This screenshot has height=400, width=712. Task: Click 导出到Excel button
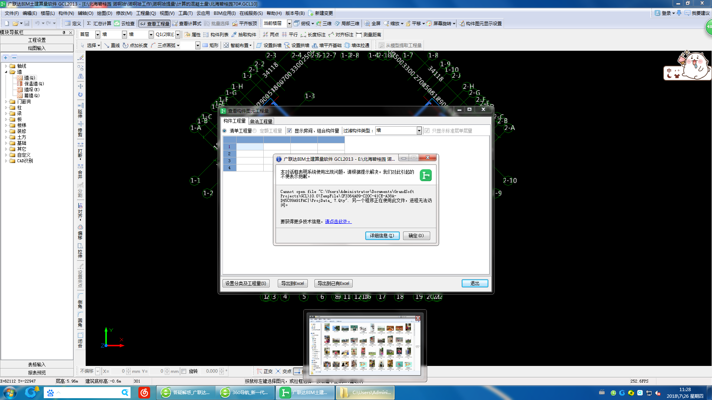point(292,283)
